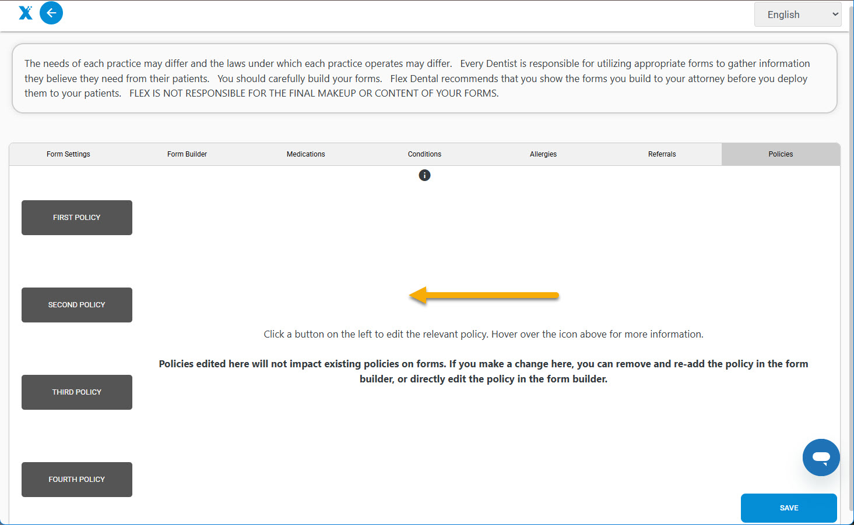
Task: Click the policies info icon
Action: pos(424,175)
